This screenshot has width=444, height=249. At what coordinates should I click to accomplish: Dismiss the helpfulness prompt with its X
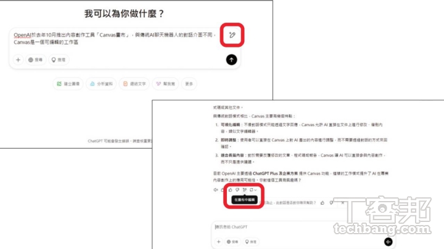click(343, 203)
